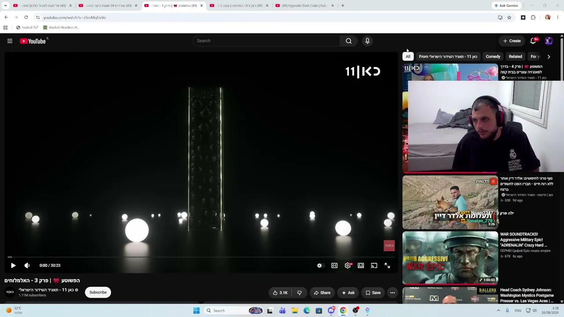Open the Chrome profile avatar
The width and height of the screenshot is (564, 317).
tap(548, 18)
